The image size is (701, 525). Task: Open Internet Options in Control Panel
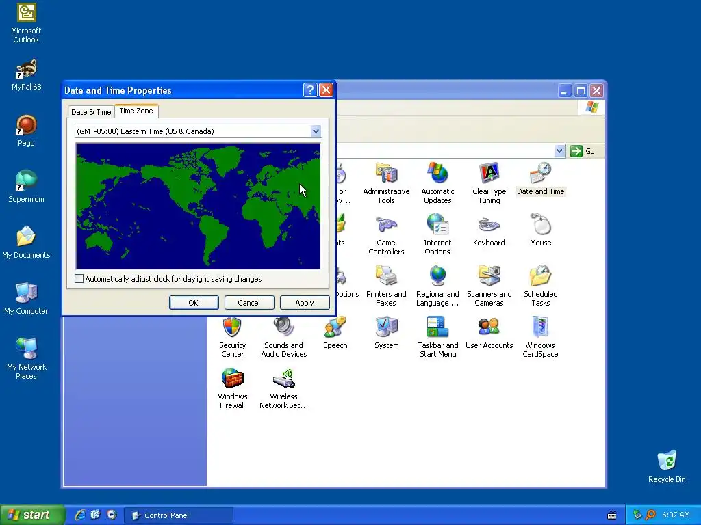click(437, 234)
